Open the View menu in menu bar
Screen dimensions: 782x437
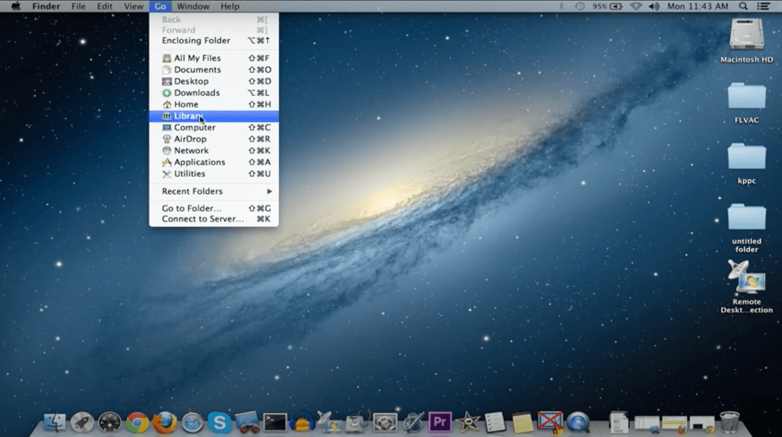(133, 6)
